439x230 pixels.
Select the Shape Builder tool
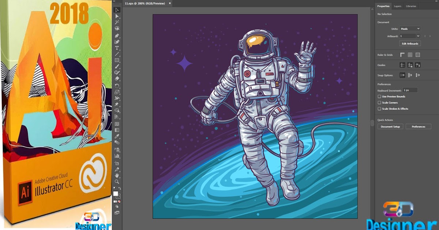tap(117, 110)
